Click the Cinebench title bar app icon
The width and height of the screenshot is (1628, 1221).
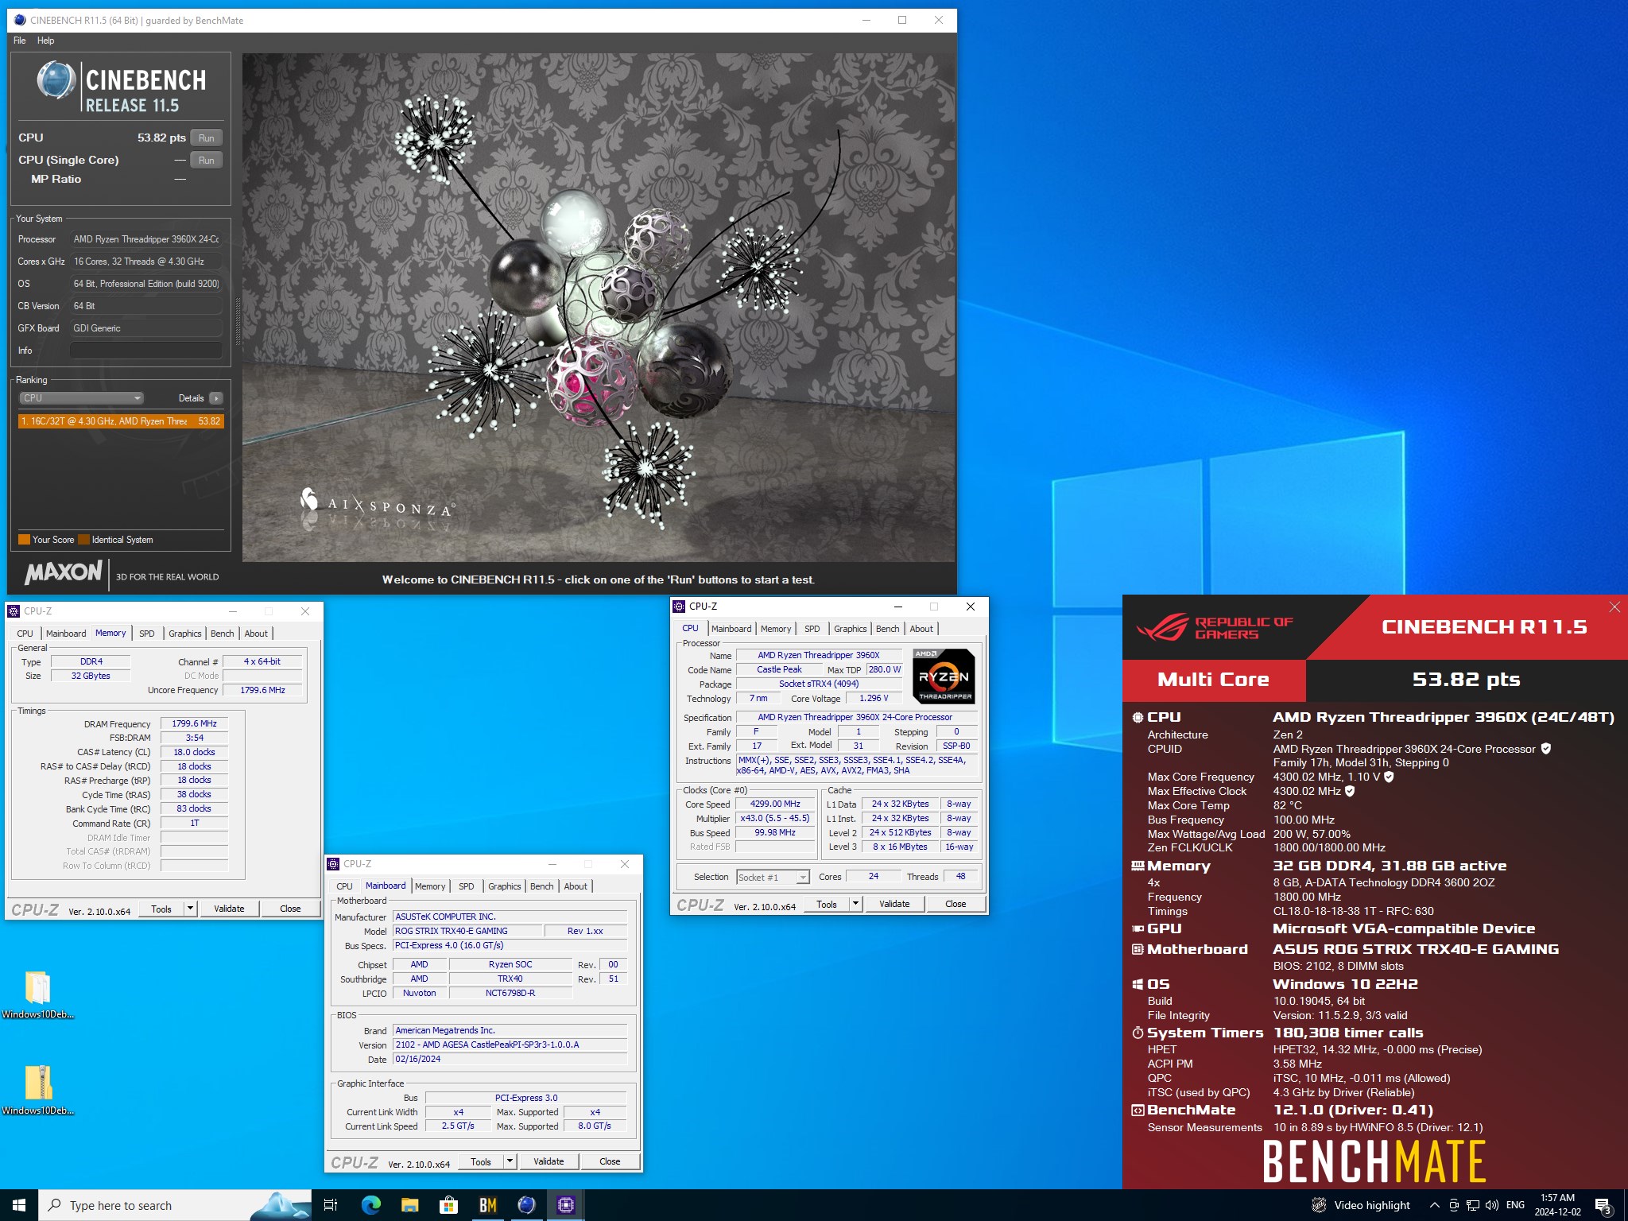coord(20,20)
